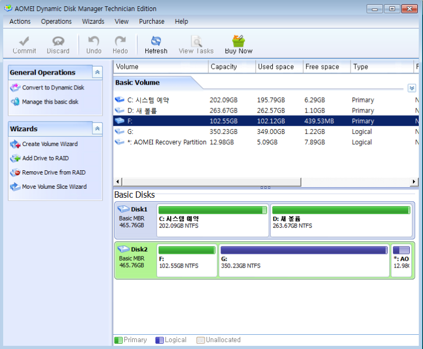Click the Buy Now basket icon
423x349 pixels.
[238, 41]
